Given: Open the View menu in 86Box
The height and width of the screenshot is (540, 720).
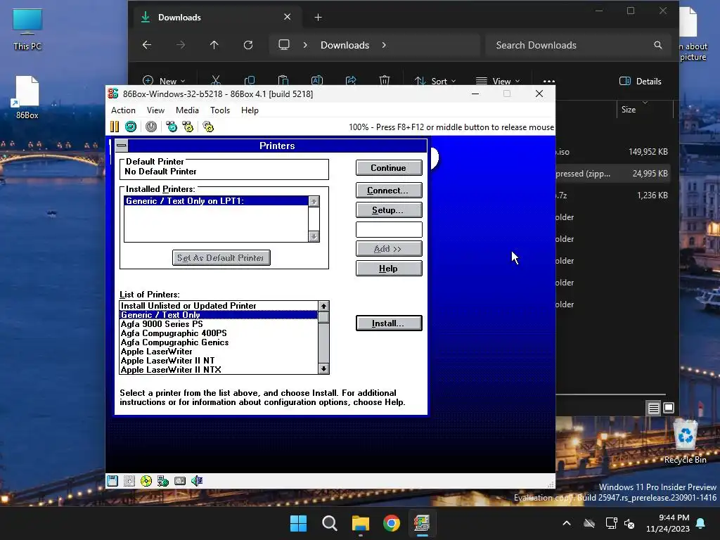Looking at the screenshot, I should tap(155, 110).
